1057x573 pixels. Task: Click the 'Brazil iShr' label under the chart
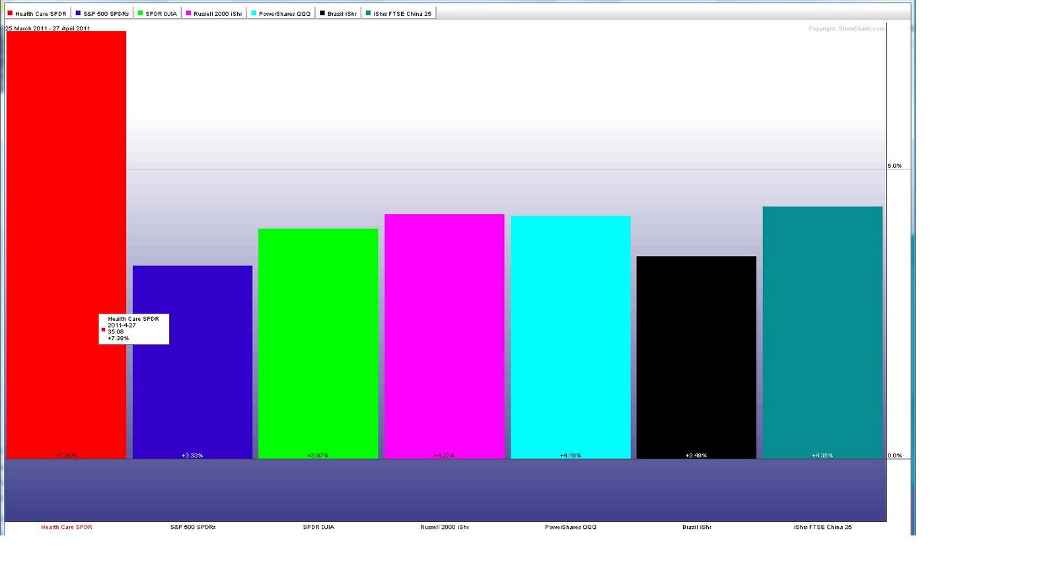697,527
